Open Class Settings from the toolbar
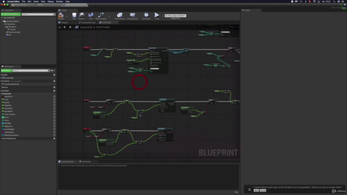347x195 pixels. click(119, 15)
